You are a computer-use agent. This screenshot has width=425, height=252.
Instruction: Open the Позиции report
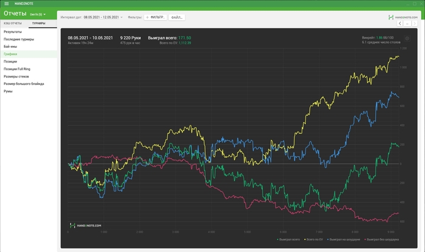(29, 61)
